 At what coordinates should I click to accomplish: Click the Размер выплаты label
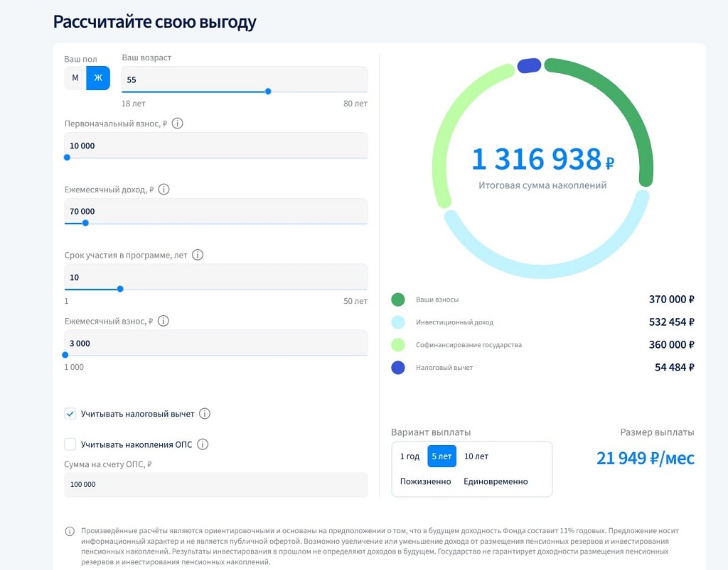pyautogui.click(x=657, y=432)
